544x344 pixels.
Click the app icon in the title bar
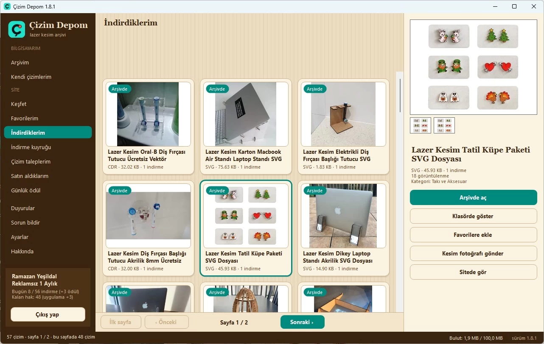[x=7, y=6]
